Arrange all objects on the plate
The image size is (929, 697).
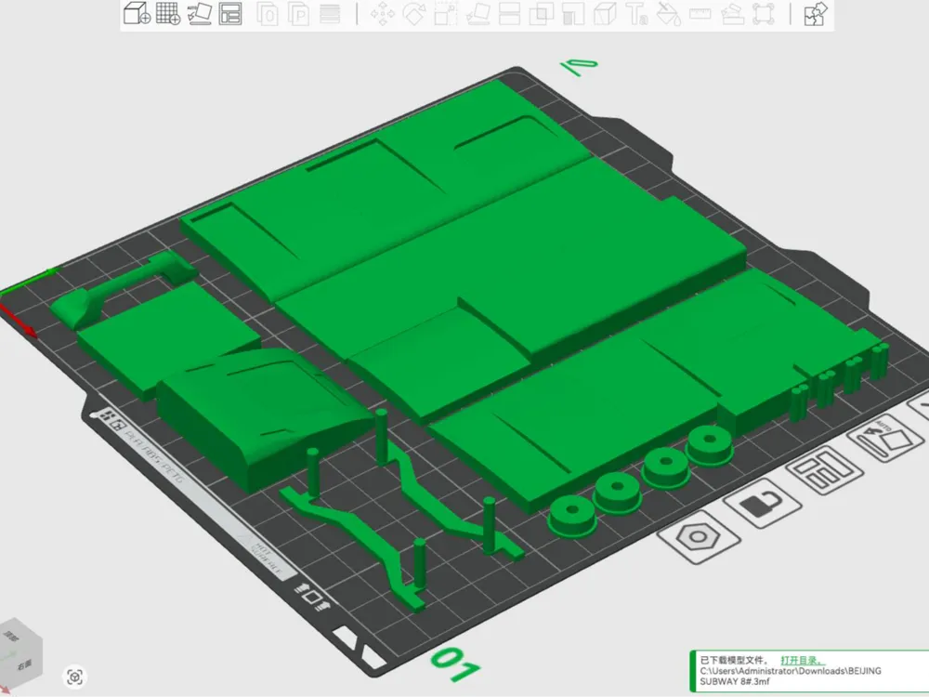point(229,13)
